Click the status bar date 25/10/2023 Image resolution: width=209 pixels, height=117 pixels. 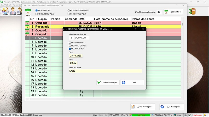[114, 115]
